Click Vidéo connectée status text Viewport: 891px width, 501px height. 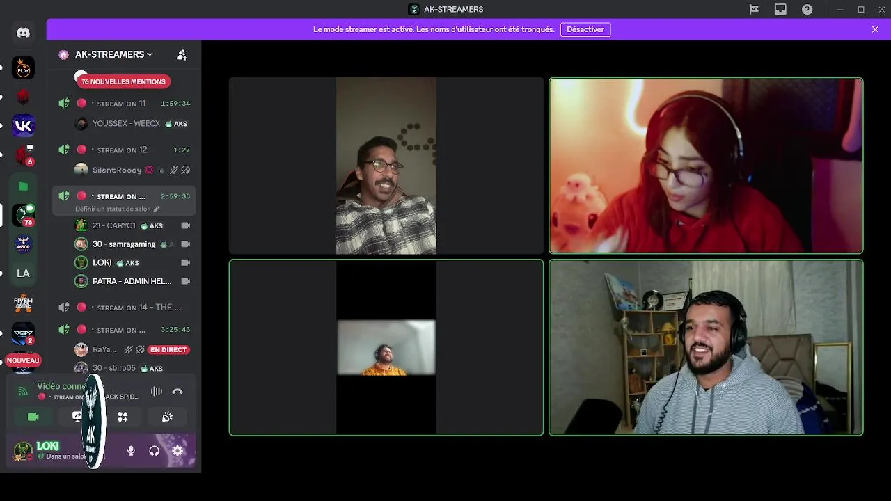[x=63, y=386]
